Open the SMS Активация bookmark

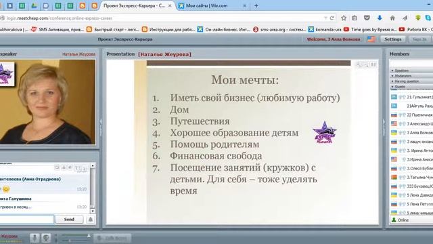57,29
